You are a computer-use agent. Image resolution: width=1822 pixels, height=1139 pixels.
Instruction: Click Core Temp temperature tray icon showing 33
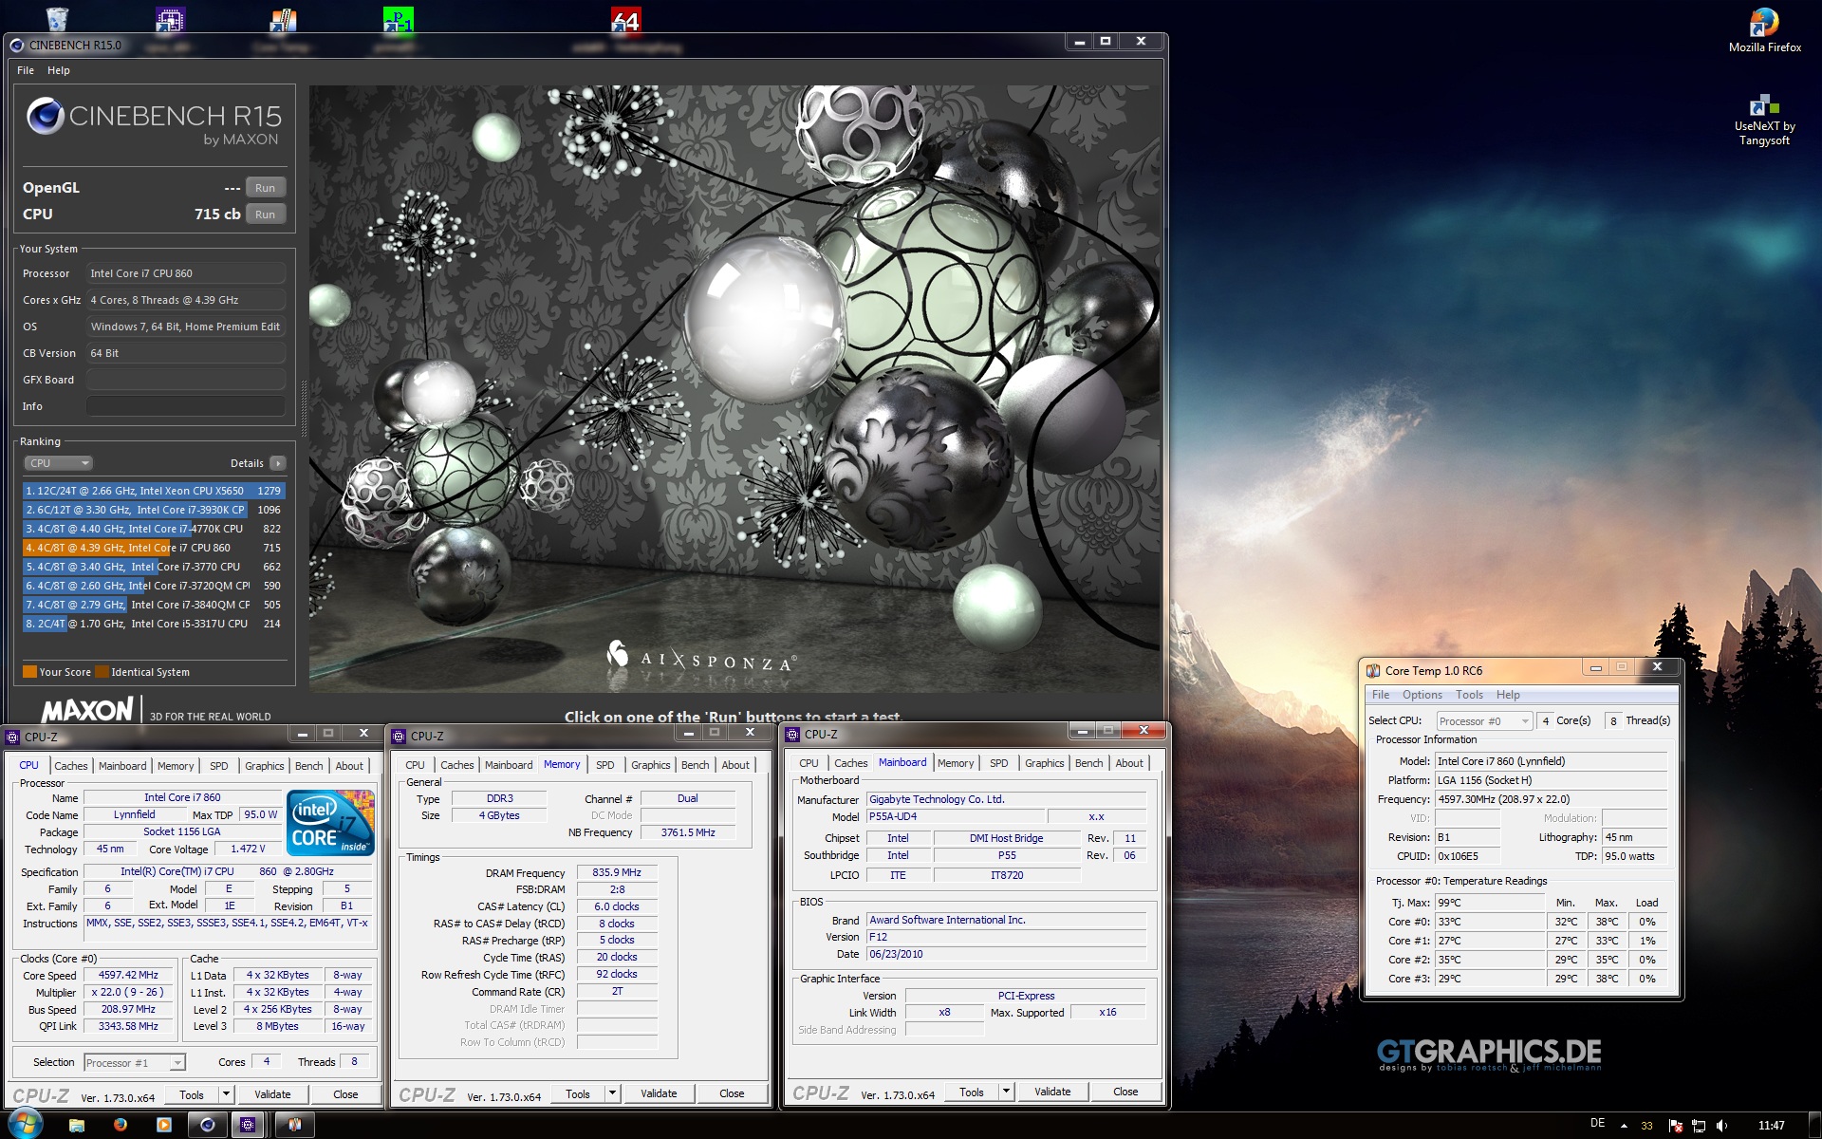(1647, 1126)
